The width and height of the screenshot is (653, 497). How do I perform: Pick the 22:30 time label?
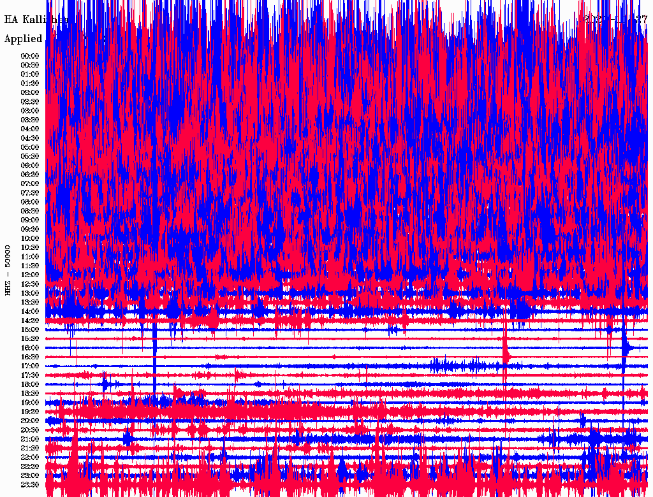point(30,466)
